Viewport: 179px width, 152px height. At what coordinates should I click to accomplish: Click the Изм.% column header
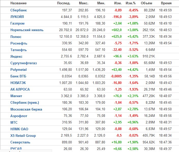point(131,3)
